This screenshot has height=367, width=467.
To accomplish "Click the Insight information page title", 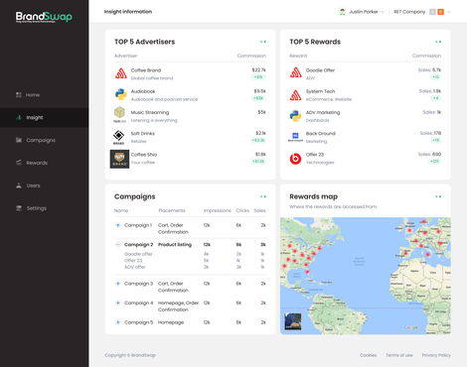I will click(128, 12).
